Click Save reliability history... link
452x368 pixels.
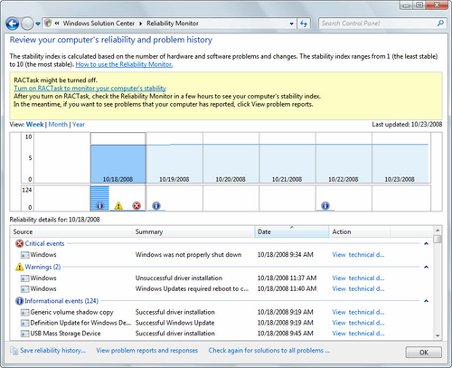click(52, 350)
